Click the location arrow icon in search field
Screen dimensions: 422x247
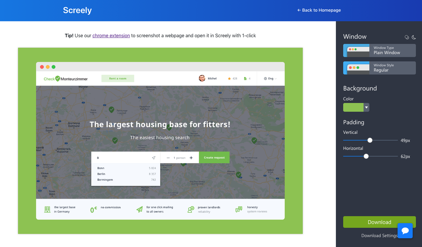coord(154,158)
